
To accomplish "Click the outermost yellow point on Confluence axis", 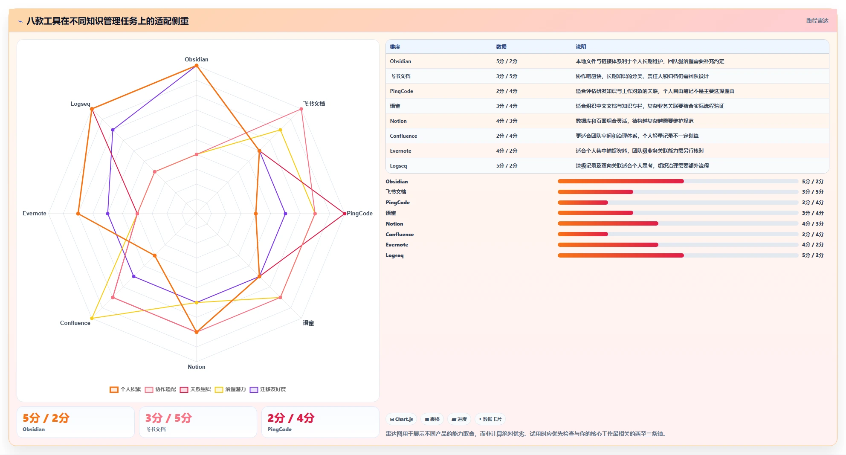I will click(92, 318).
